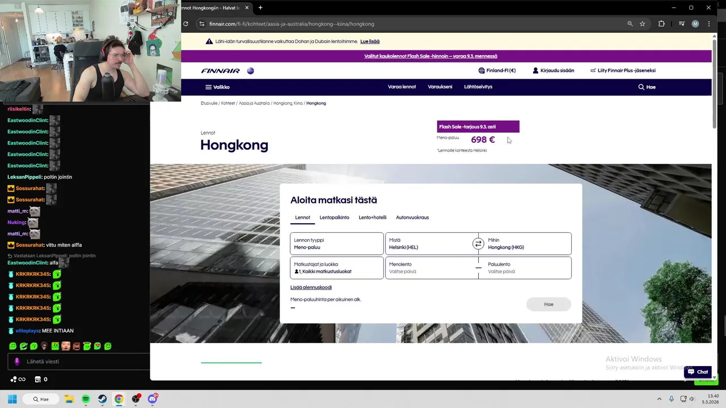Open site search Hae in navy bar
Viewport: 726px width, 408px height.
(x=647, y=87)
